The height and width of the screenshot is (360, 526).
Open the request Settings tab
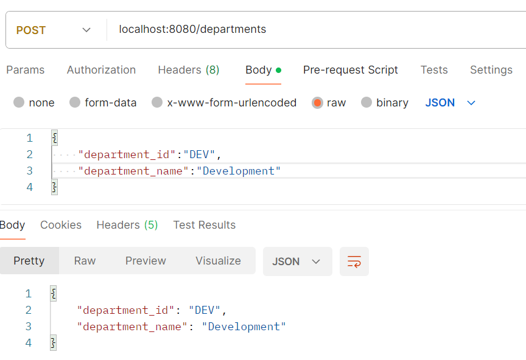(x=491, y=70)
